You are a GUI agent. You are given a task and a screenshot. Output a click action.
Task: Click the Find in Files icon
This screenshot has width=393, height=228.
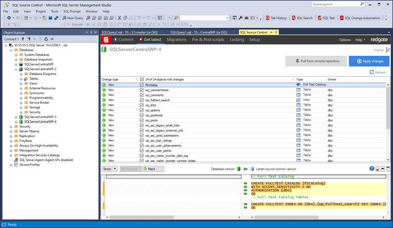176,18
